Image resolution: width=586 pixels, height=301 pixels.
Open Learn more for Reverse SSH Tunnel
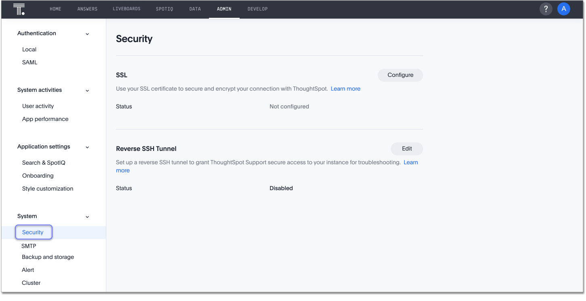(x=411, y=162)
